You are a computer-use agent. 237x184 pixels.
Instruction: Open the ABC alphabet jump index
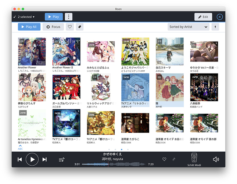click(20, 147)
